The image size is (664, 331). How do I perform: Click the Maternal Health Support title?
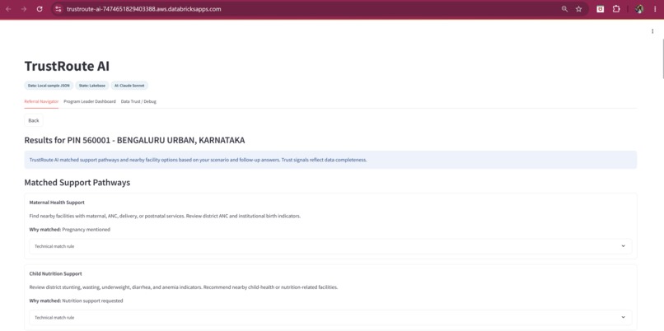point(57,203)
